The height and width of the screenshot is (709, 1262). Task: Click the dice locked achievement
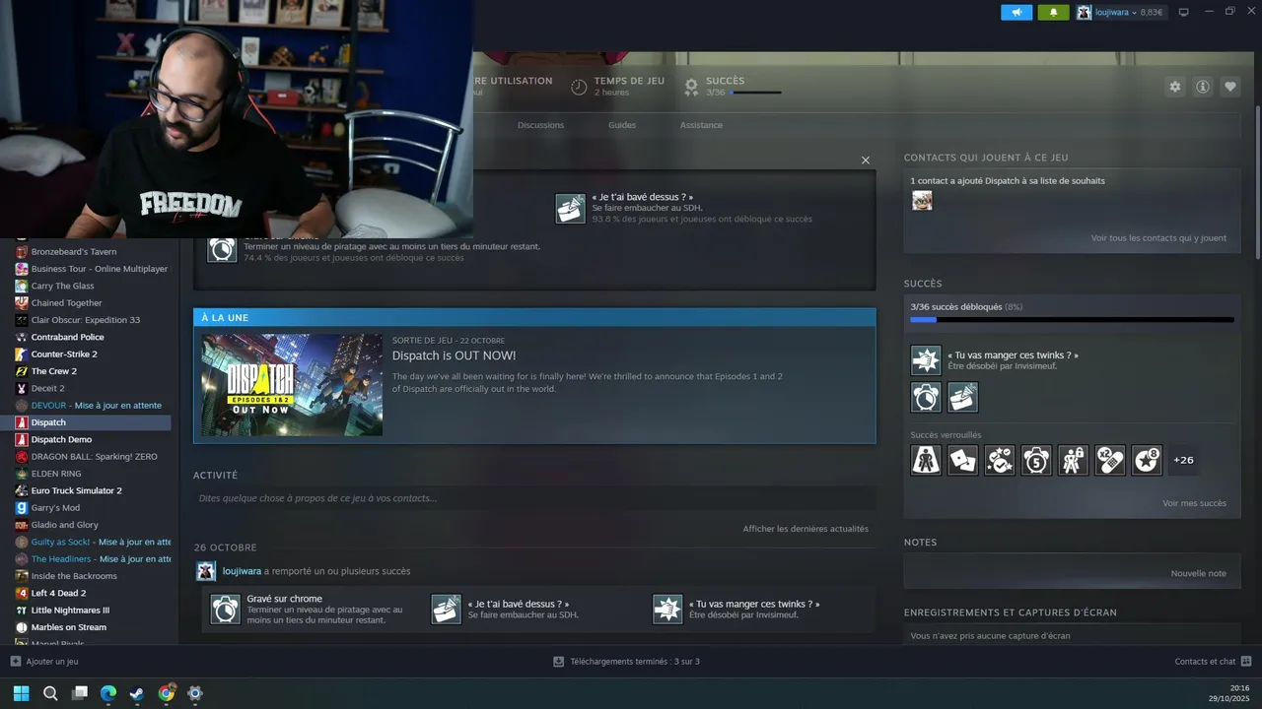pos(963,460)
